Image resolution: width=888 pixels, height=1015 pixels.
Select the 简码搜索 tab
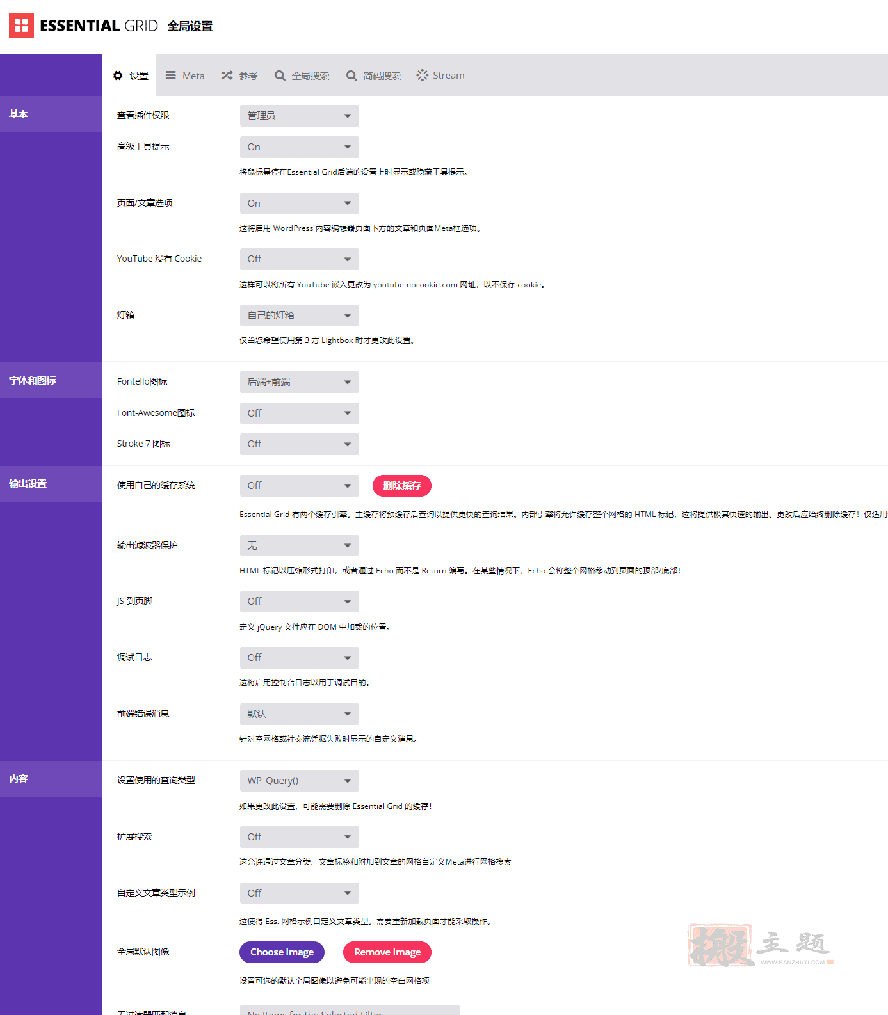pos(374,76)
